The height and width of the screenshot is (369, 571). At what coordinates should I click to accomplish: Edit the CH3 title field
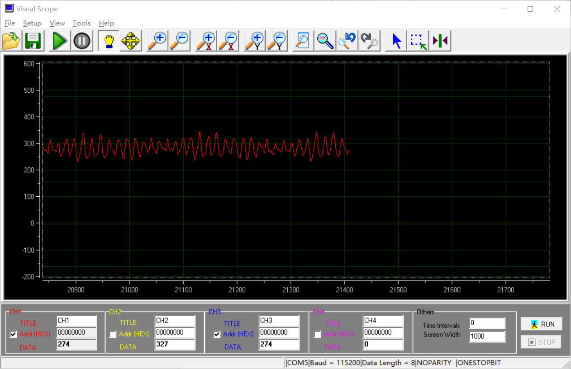point(279,321)
